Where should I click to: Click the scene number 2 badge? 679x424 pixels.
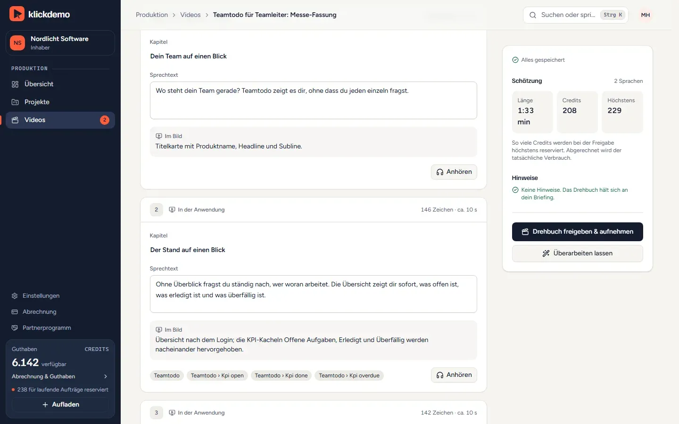click(x=157, y=210)
